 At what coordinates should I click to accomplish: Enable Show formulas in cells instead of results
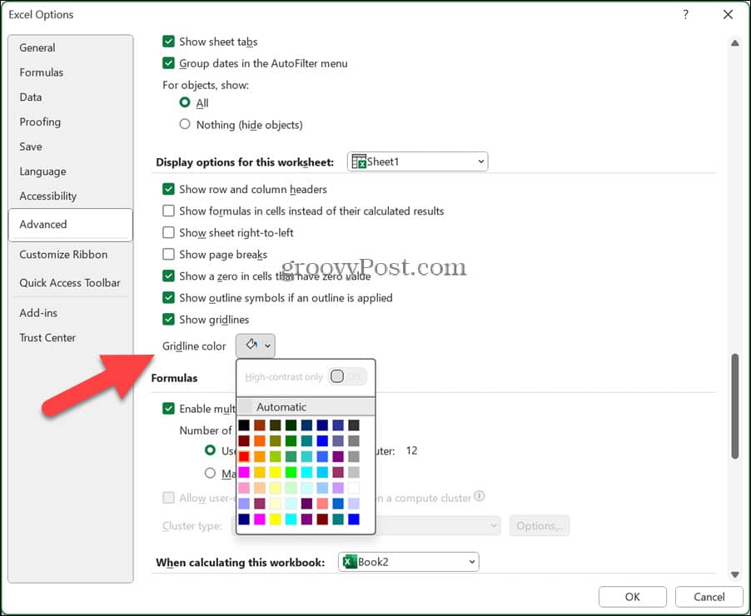[168, 211]
